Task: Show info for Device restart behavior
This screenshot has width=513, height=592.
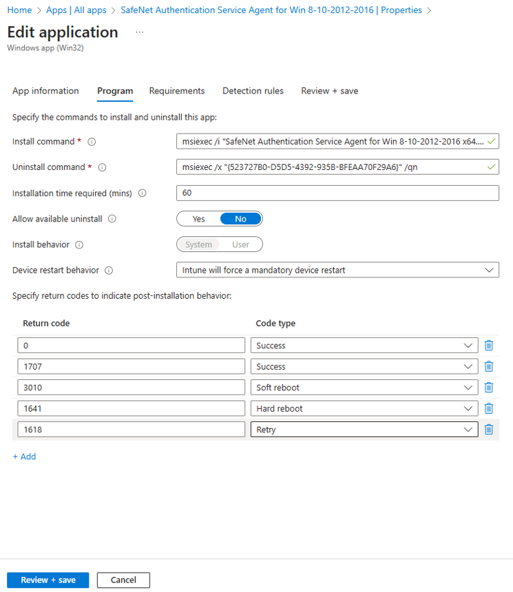Action: (x=109, y=271)
